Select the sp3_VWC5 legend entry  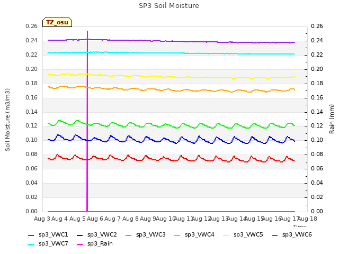tap(243, 235)
